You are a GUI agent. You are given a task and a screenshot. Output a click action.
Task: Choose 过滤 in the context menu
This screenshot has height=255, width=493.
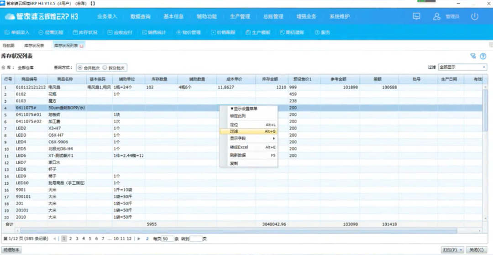249,131
